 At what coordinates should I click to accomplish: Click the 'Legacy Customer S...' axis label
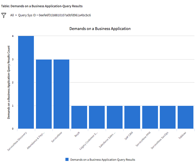coord(88,141)
